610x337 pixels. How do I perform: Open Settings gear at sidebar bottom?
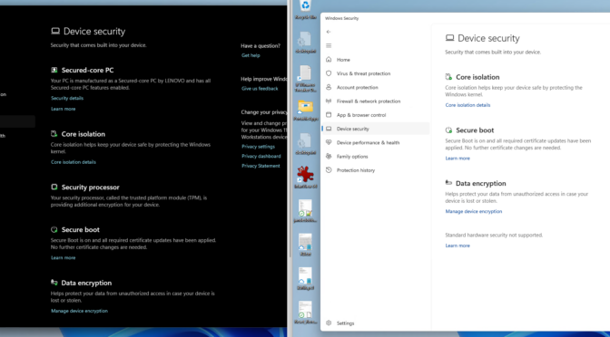pyautogui.click(x=329, y=323)
